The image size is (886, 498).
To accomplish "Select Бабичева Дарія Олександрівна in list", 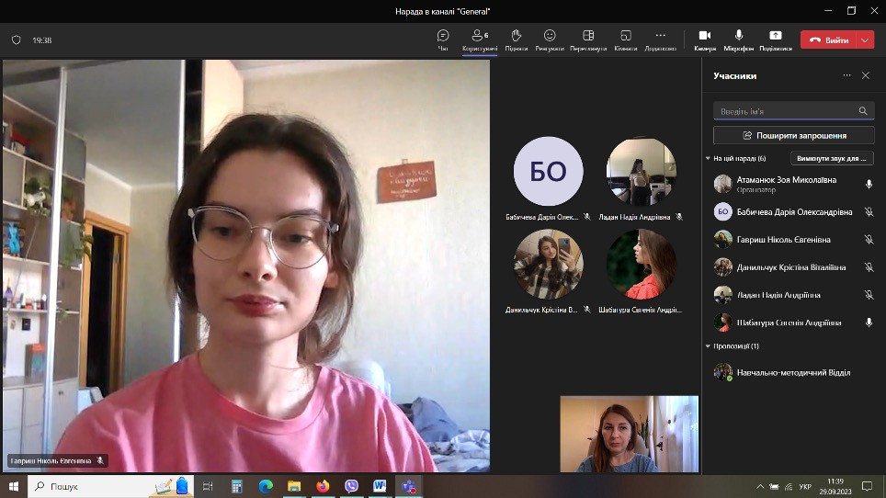I will [x=793, y=211].
